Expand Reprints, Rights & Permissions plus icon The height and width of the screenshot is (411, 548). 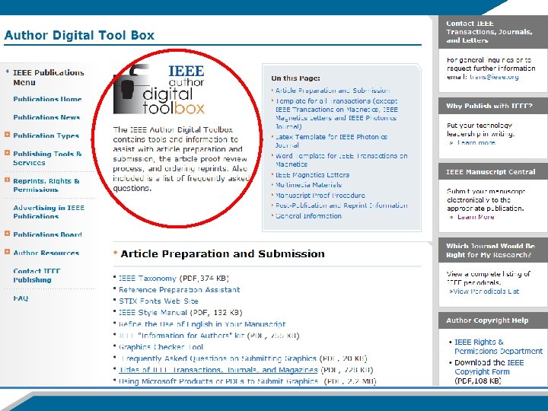7,180
